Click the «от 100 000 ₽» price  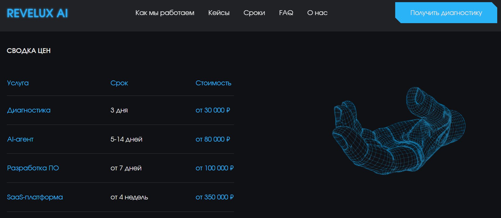click(x=215, y=168)
